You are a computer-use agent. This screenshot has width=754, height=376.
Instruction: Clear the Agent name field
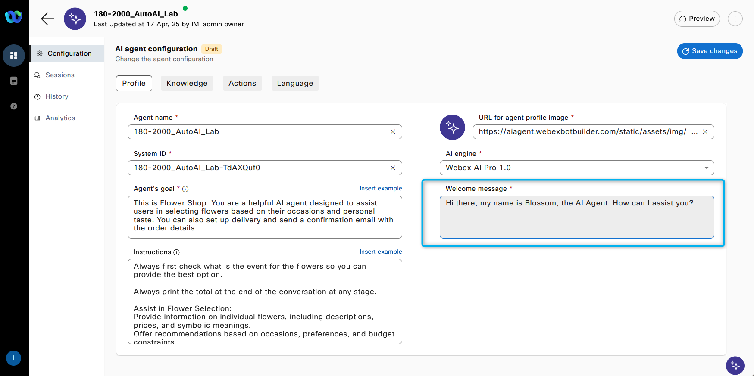coord(393,132)
